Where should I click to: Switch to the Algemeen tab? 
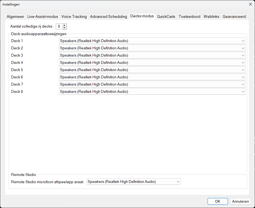tap(15, 16)
